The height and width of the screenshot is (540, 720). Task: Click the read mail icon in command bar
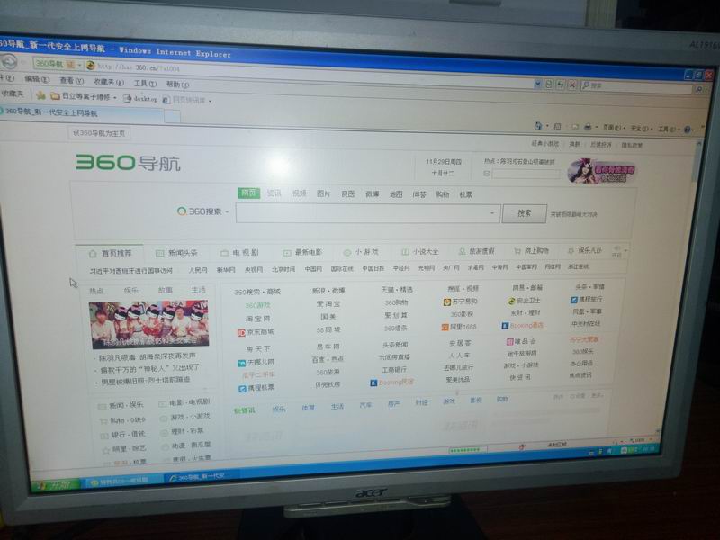click(x=574, y=127)
